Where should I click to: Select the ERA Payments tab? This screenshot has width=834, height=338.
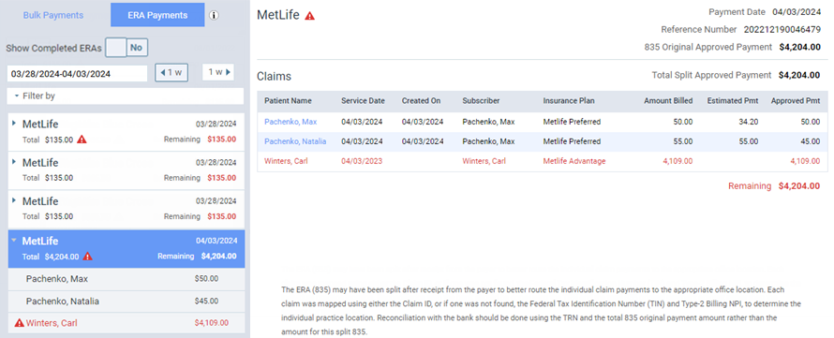[x=157, y=15]
